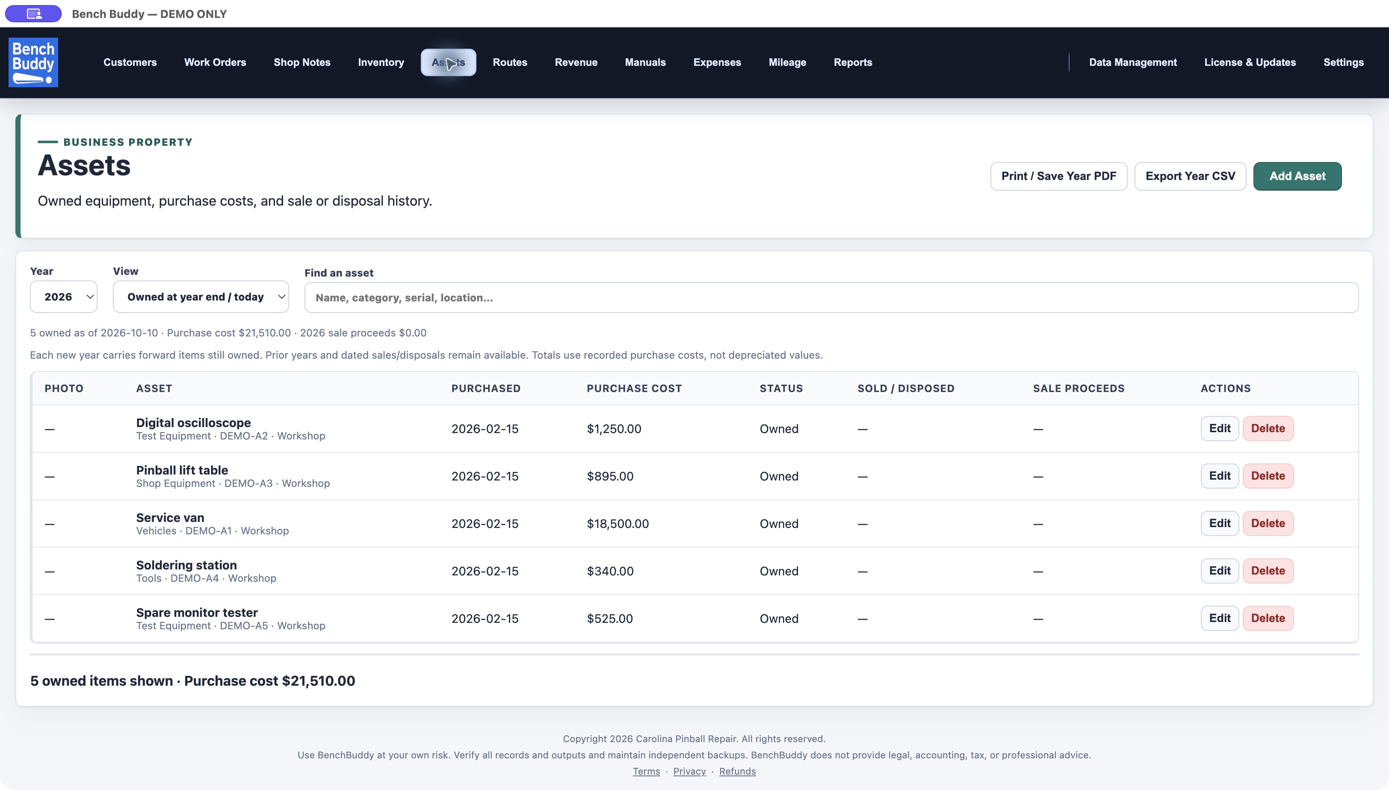
Task: Click the Service van asset name
Action: [170, 518]
